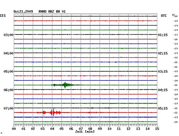Click the 00 minute axis label

[14, 129]
